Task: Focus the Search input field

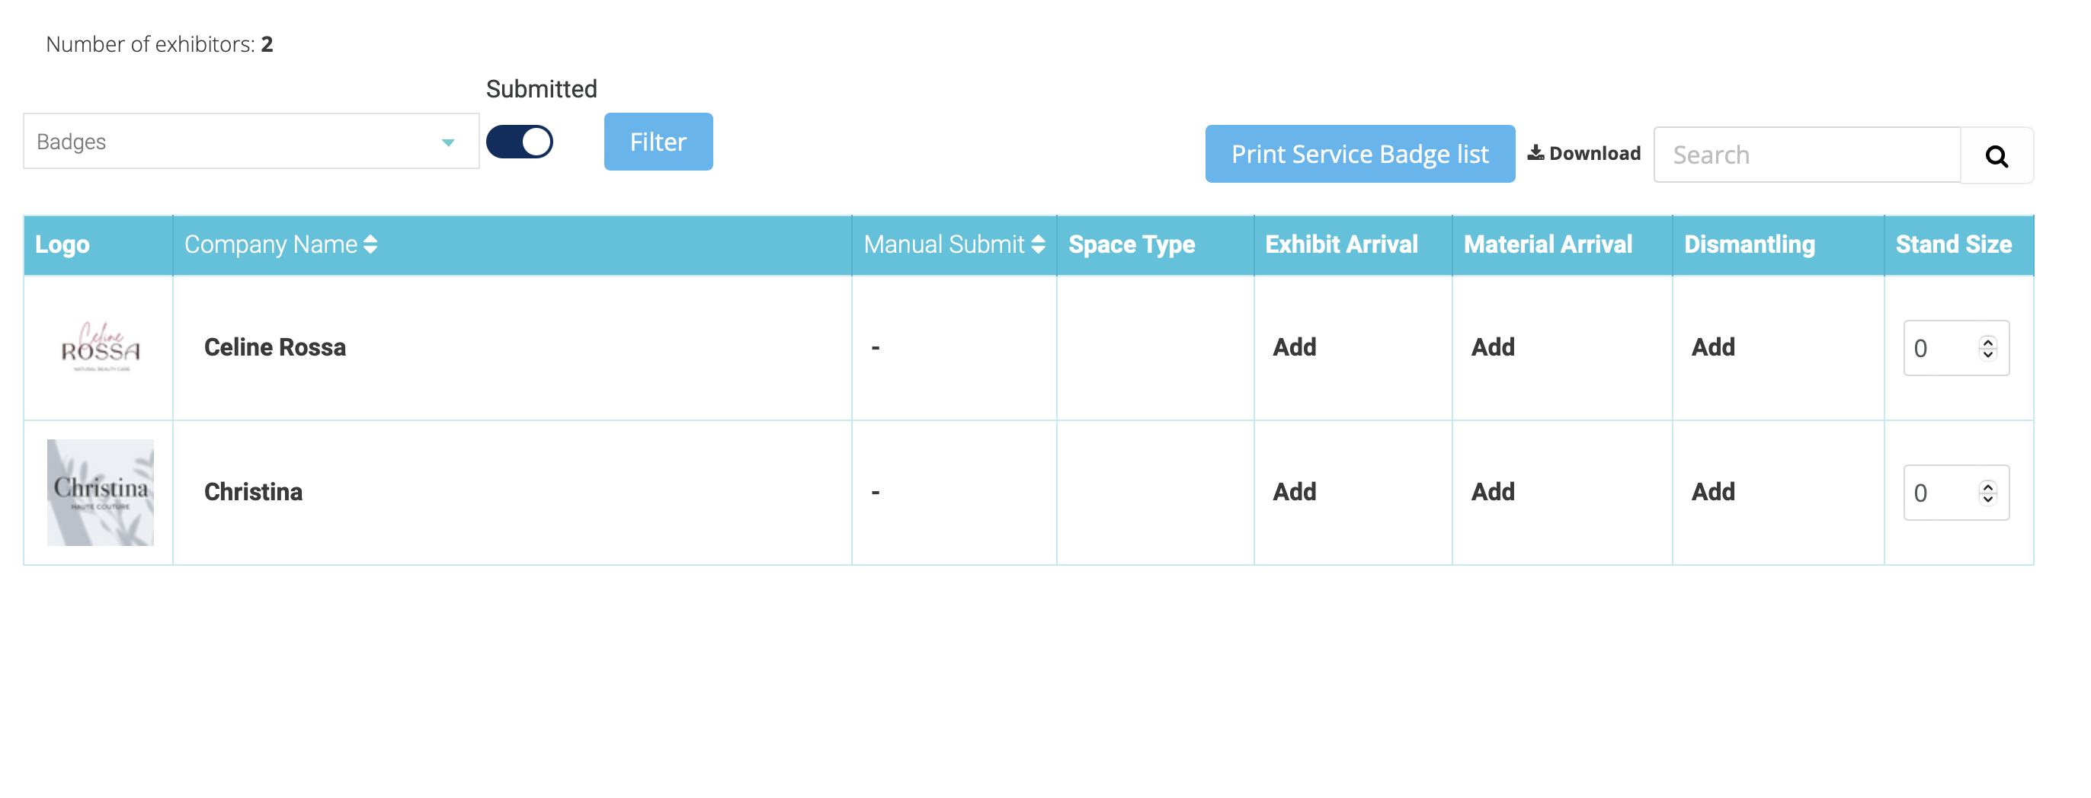Action: [x=1806, y=155]
